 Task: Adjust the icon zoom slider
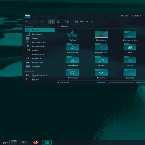pyautogui.click(x=107, y=83)
